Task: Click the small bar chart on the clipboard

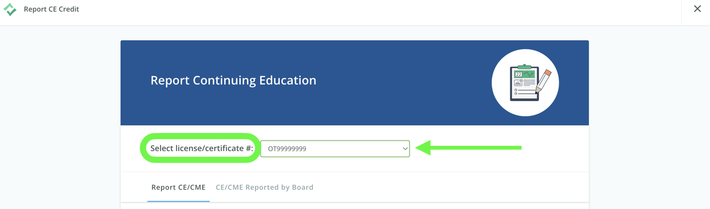Action: click(x=518, y=83)
